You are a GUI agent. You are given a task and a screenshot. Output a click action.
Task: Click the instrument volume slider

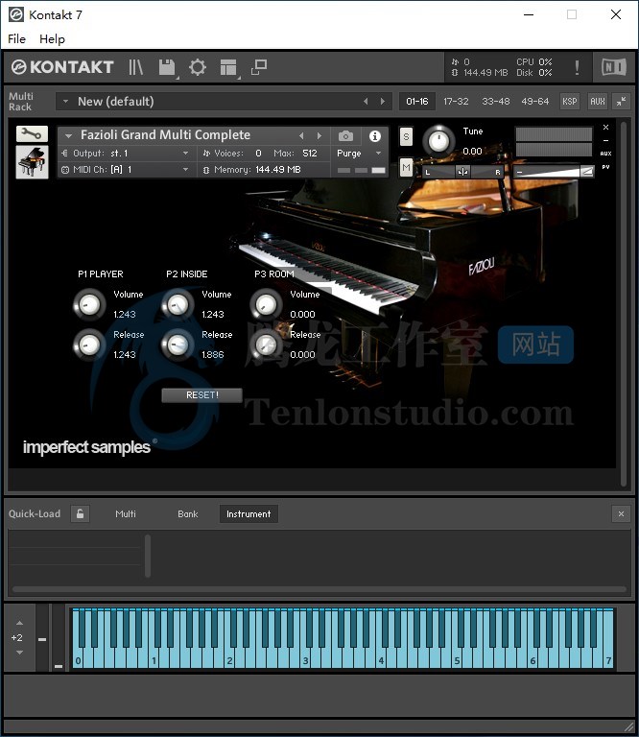coord(553,172)
